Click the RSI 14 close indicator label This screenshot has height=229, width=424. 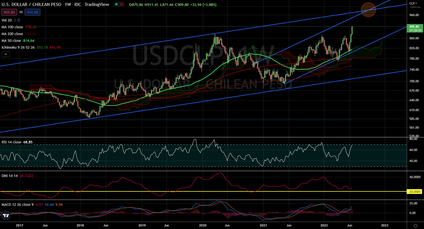click(11, 142)
